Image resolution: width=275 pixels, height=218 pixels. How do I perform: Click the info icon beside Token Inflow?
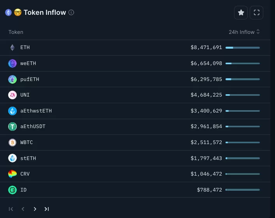point(71,12)
